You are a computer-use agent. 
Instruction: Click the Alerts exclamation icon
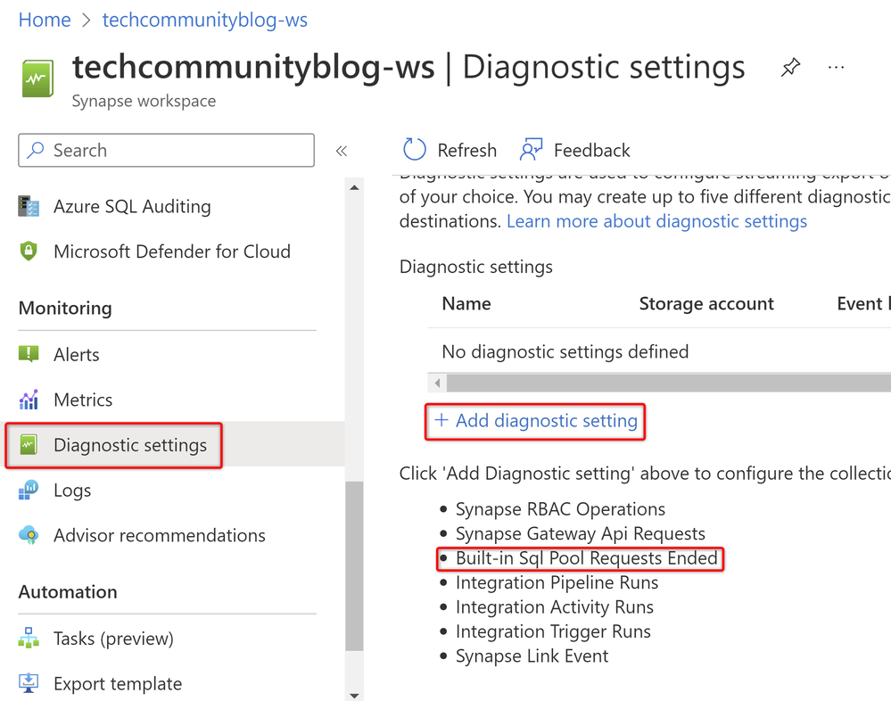29,354
